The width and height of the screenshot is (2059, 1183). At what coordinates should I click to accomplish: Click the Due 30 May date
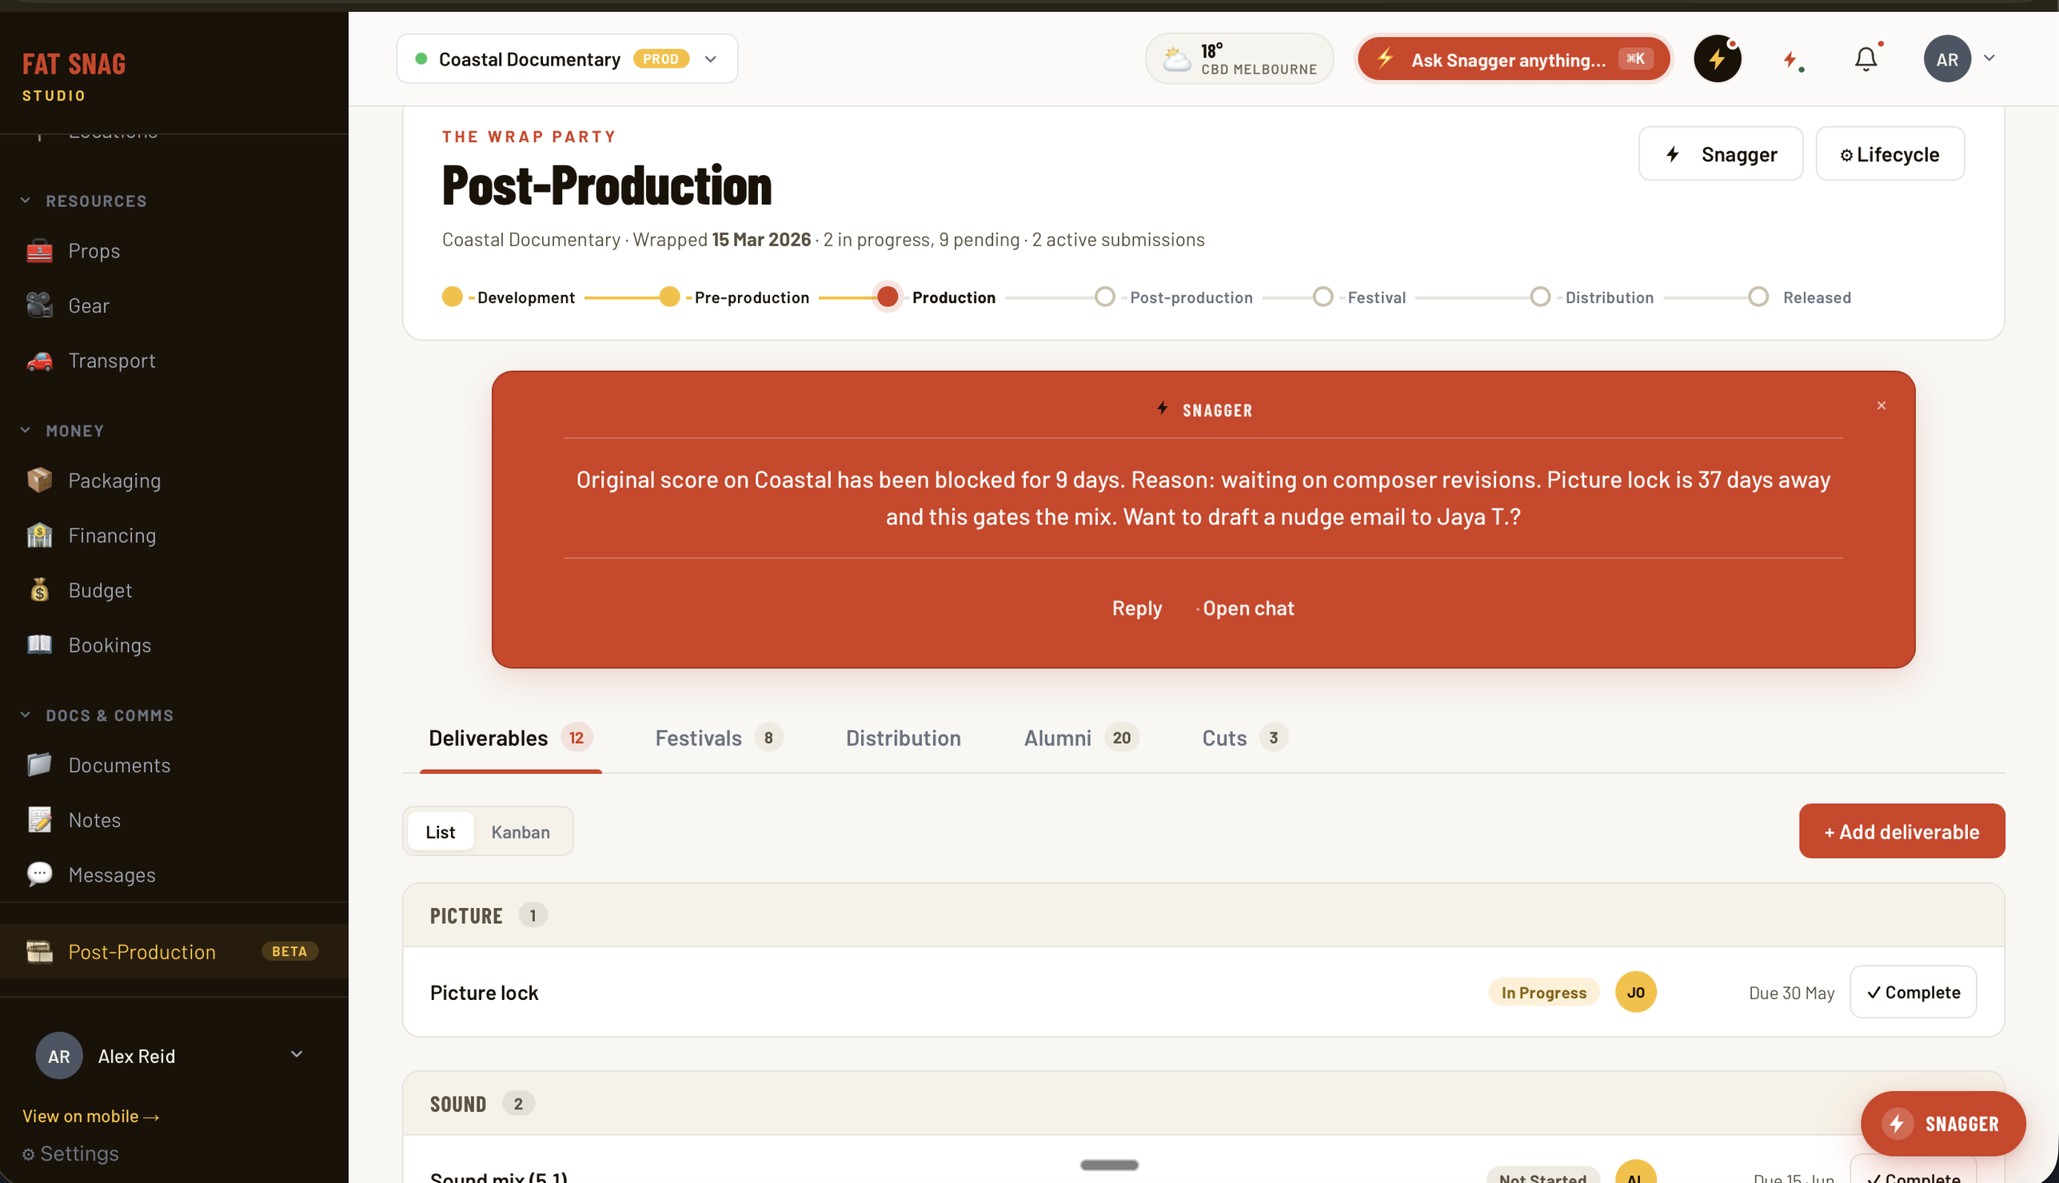1791,993
